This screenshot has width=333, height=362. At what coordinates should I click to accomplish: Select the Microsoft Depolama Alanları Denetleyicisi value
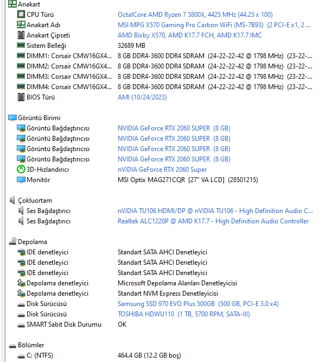click(x=177, y=283)
